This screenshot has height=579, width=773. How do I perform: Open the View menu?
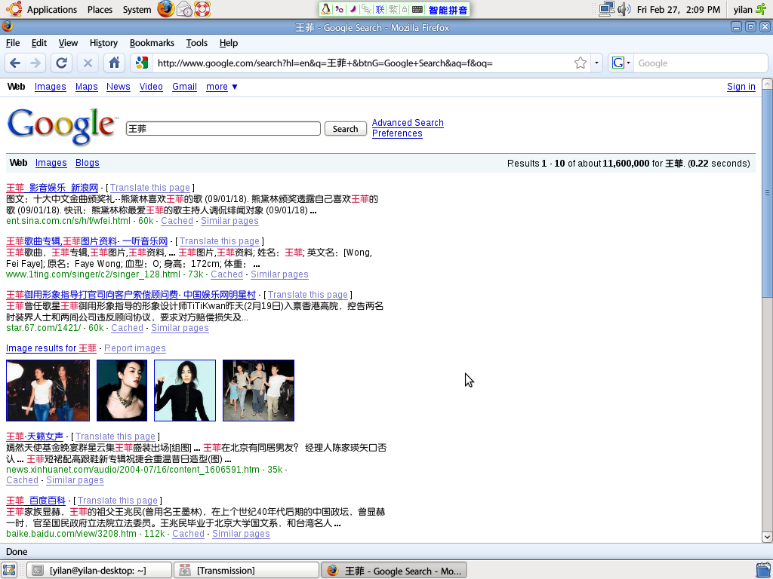coord(68,43)
